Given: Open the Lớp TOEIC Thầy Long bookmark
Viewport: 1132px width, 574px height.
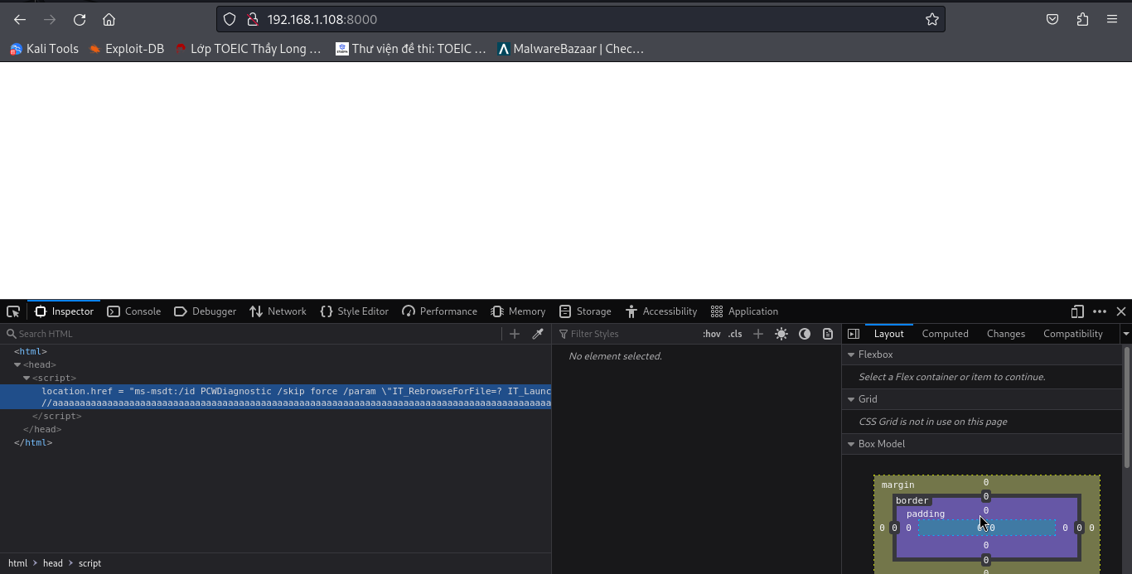Looking at the screenshot, I should [x=248, y=49].
